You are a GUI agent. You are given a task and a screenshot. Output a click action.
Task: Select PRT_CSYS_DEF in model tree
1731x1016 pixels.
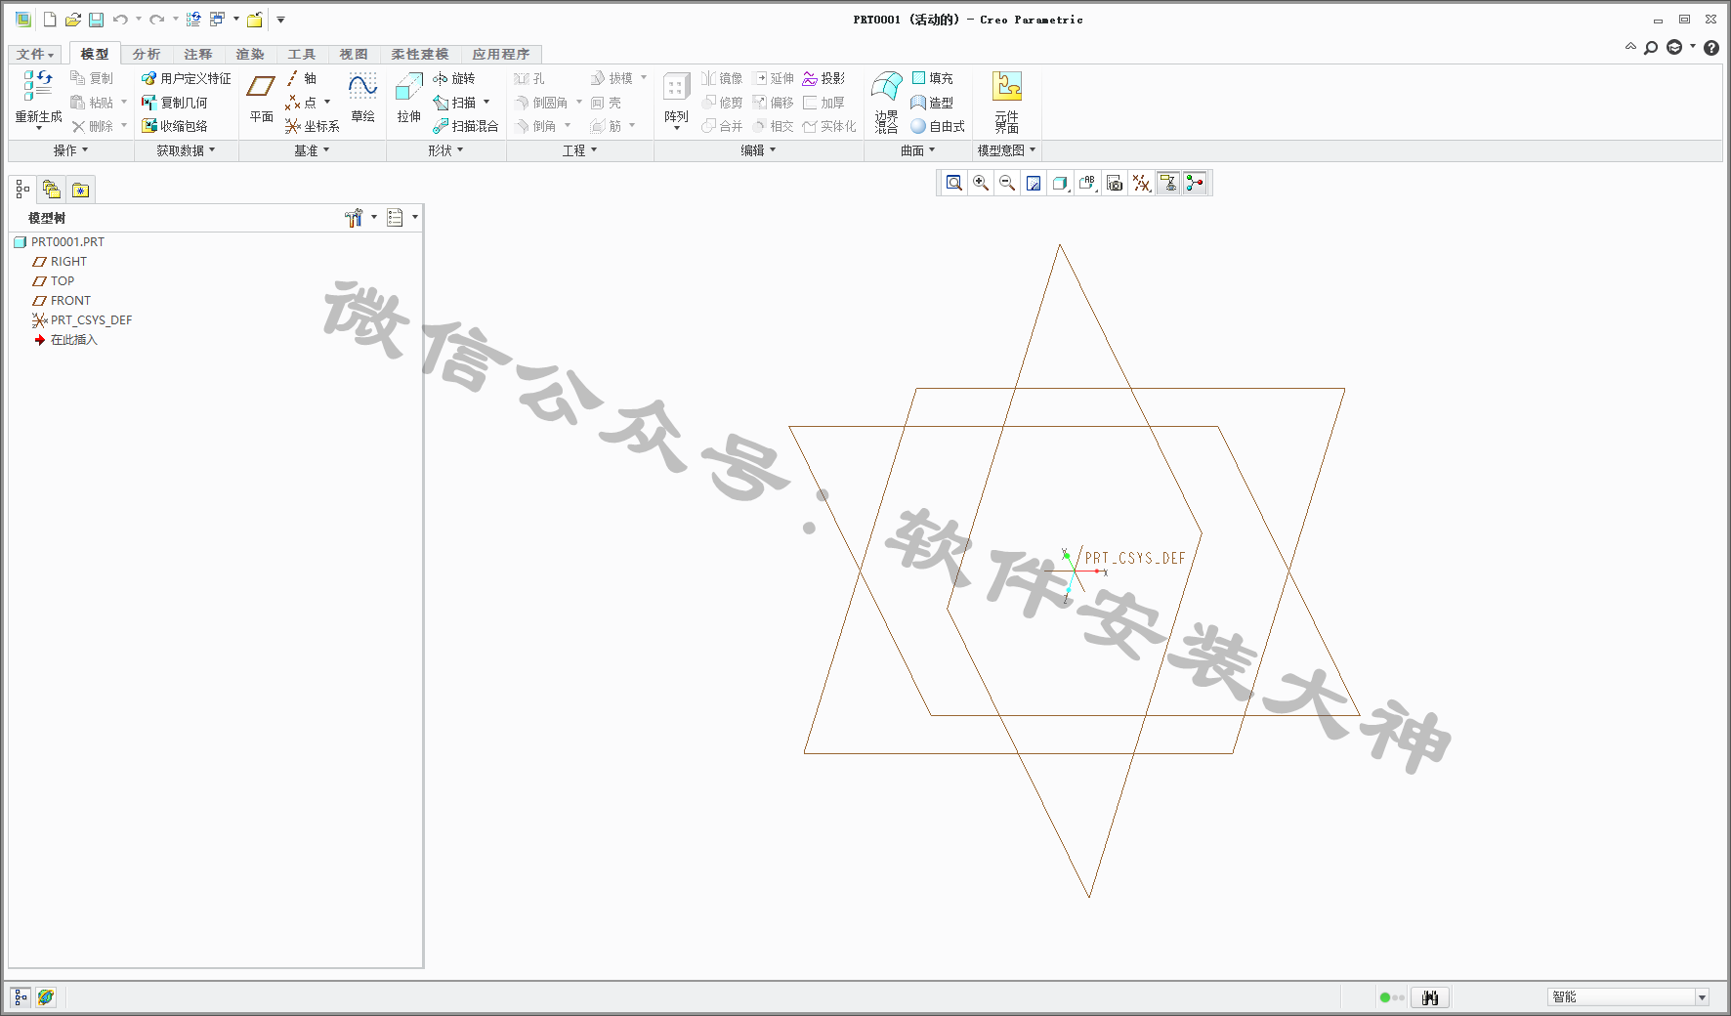click(82, 320)
